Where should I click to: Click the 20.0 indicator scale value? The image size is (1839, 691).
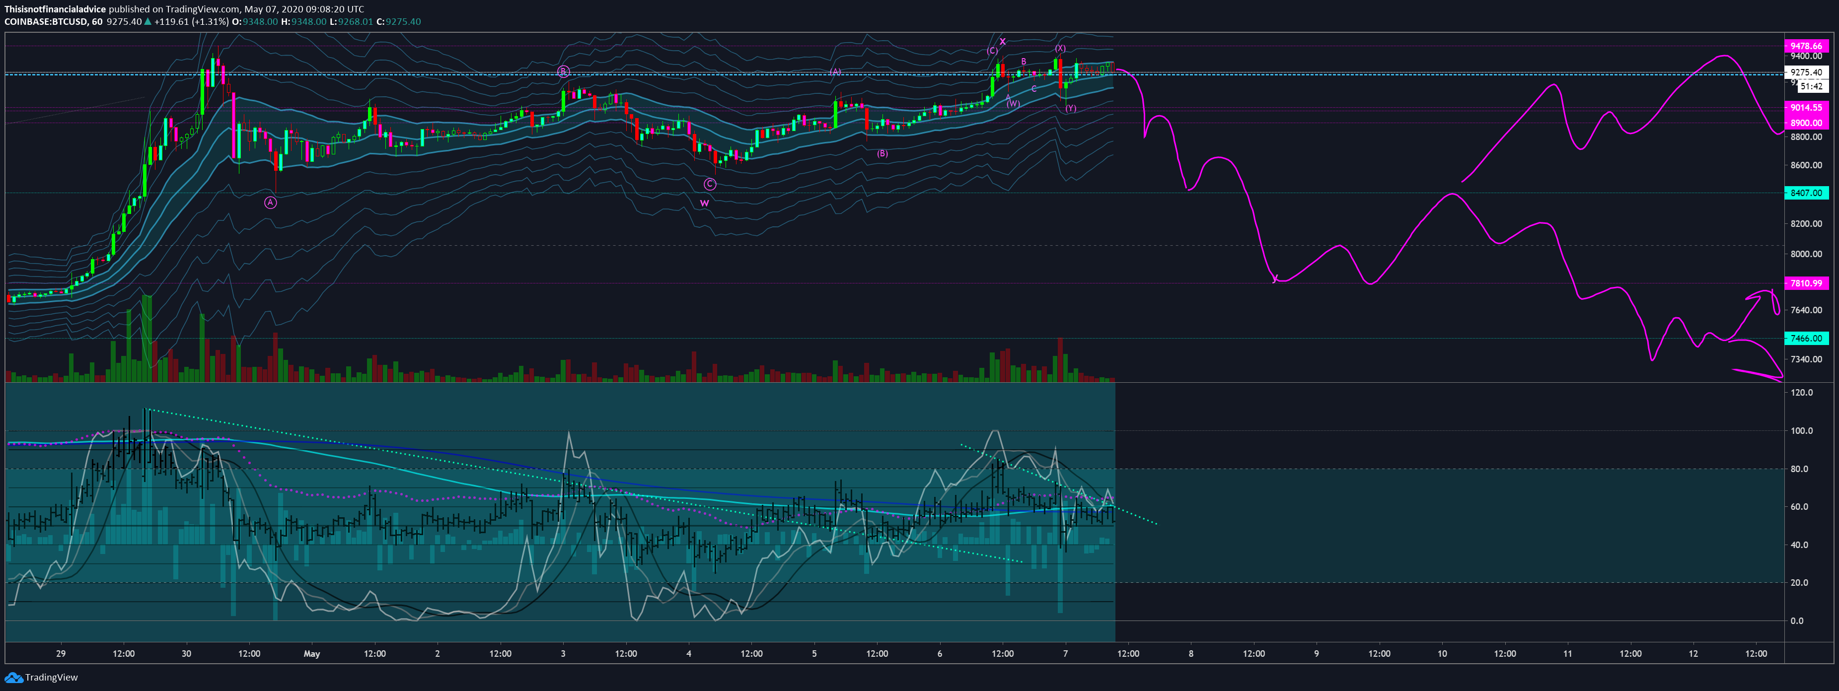1799,582
